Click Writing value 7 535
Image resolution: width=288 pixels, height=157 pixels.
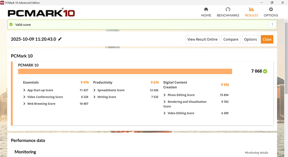[155, 97]
